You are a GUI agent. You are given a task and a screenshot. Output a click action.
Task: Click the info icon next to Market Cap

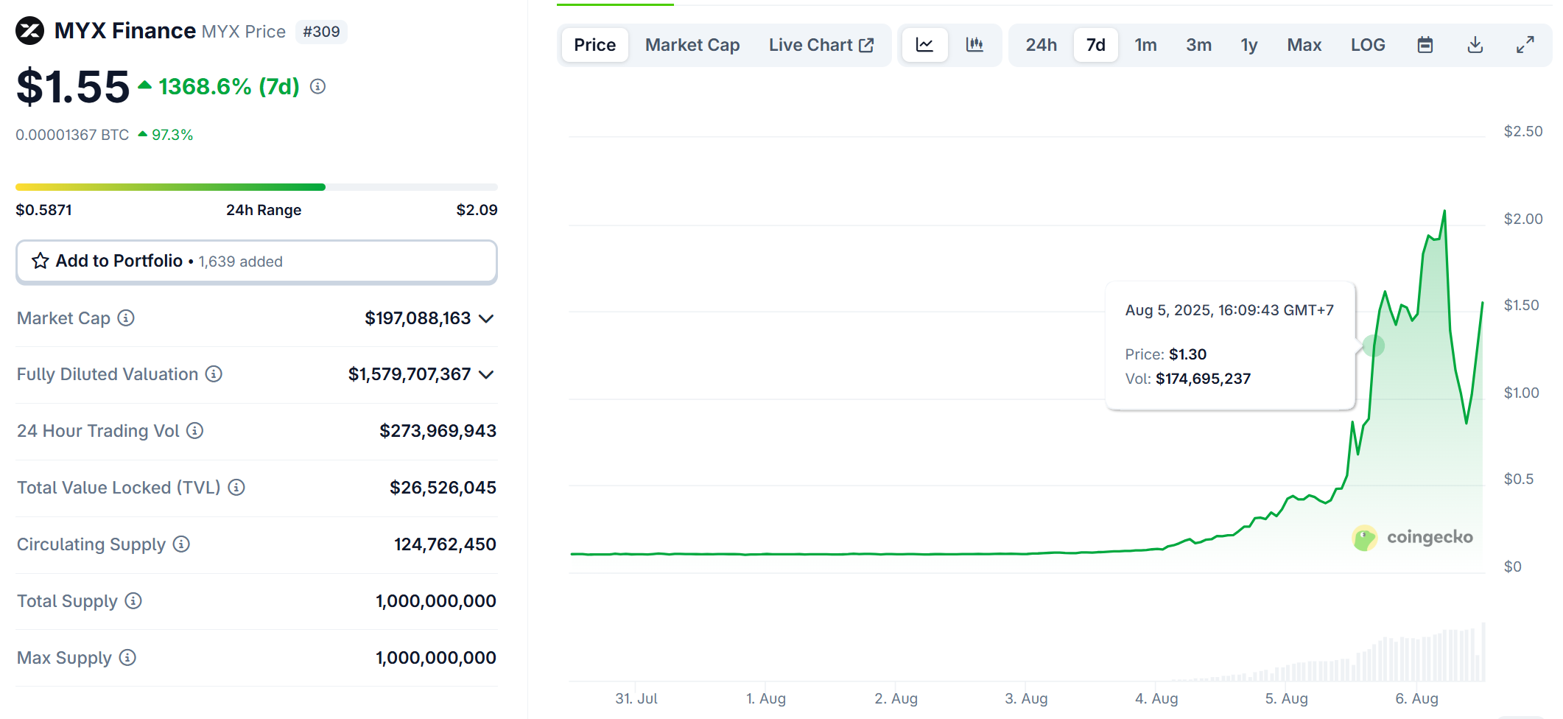click(x=127, y=318)
